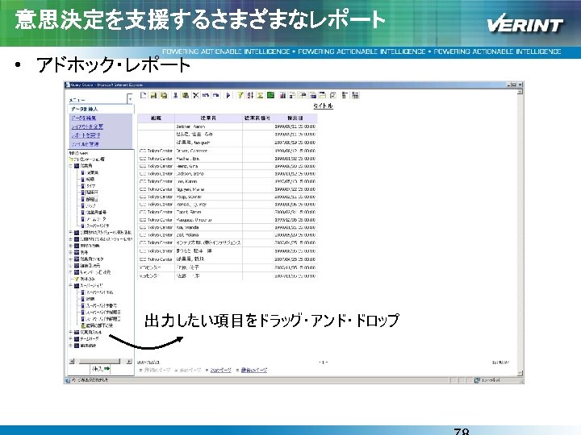Click the Save floppy disk icon

pyautogui.click(x=153, y=95)
